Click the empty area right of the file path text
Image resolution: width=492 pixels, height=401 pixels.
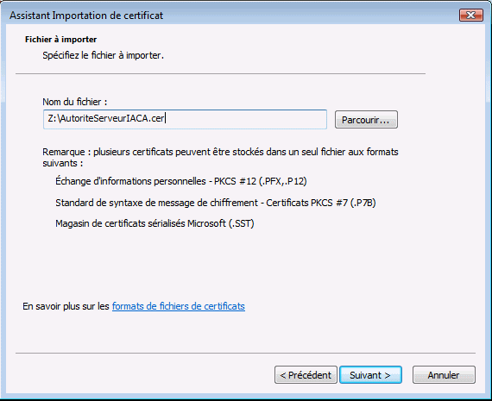pyautogui.click(x=246, y=119)
